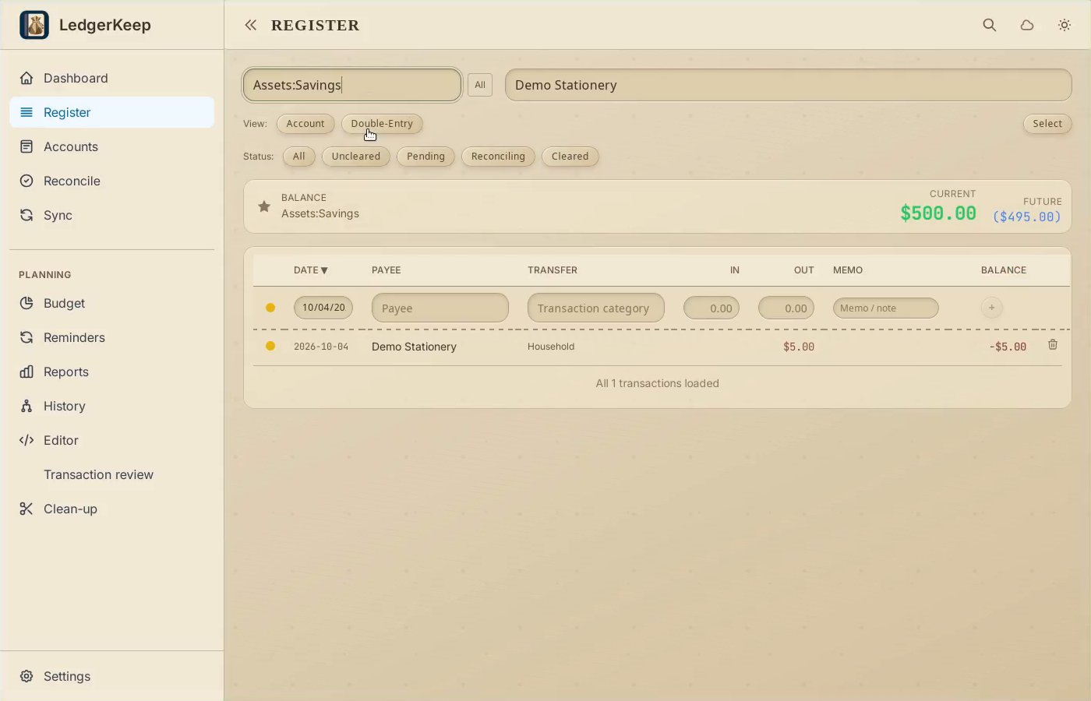Toggle light/dark theme sun icon
1091x701 pixels.
pos(1065,25)
